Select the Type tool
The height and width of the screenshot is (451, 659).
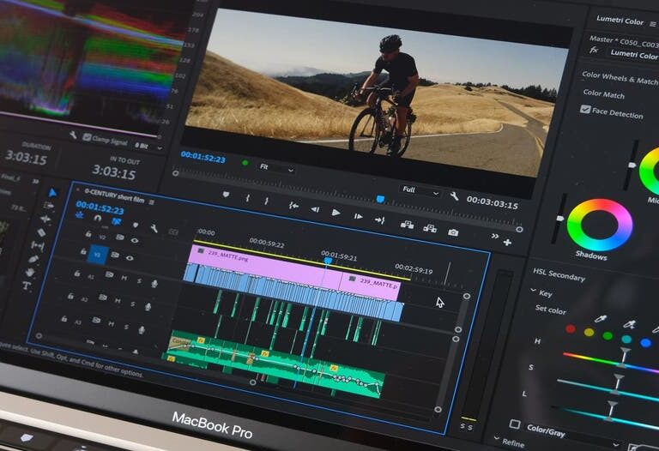(27, 286)
